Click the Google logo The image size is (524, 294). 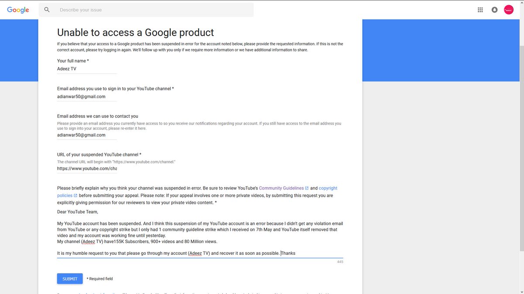pos(18,10)
